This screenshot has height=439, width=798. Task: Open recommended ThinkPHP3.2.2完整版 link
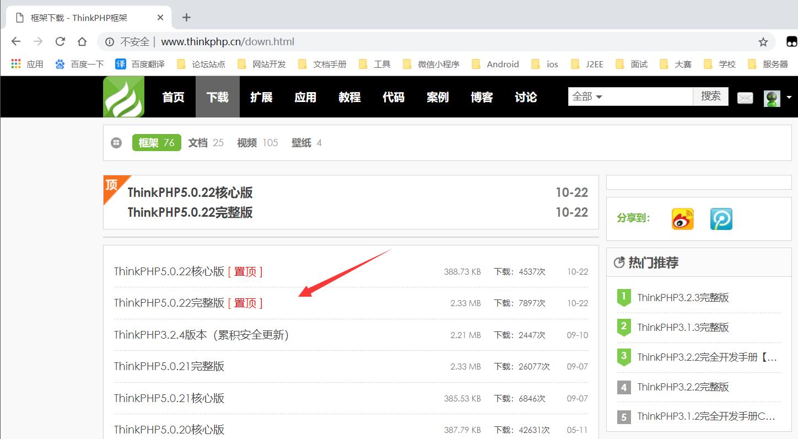click(683, 387)
